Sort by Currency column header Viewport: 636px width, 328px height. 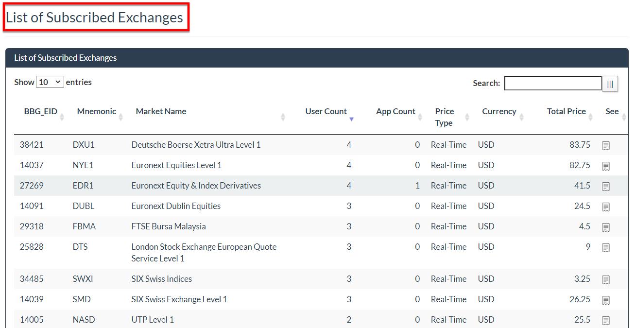click(x=499, y=112)
